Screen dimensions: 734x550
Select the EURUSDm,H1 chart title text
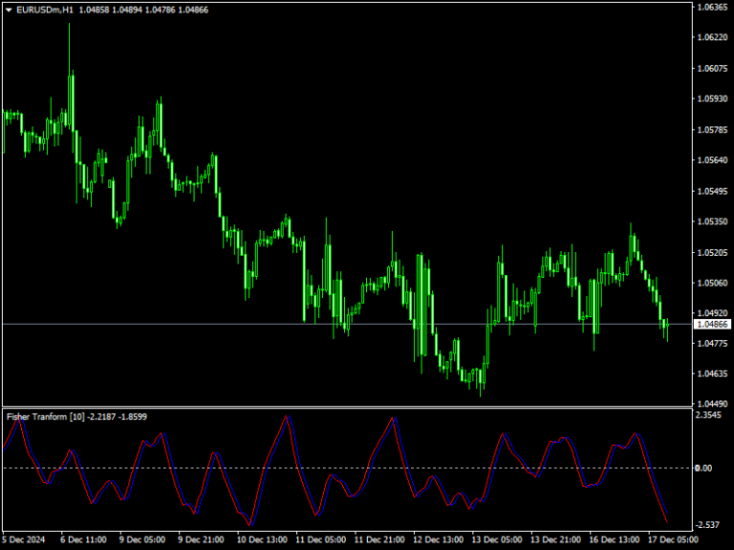(x=45, y=10)
